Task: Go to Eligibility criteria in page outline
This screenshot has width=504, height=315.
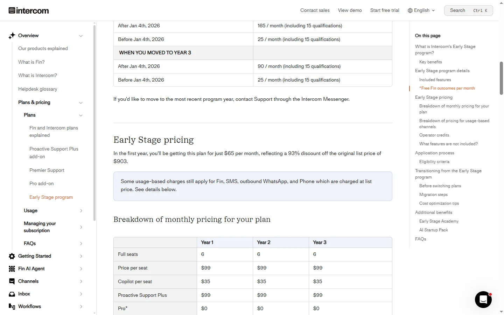Action: [x=434, y=162]
